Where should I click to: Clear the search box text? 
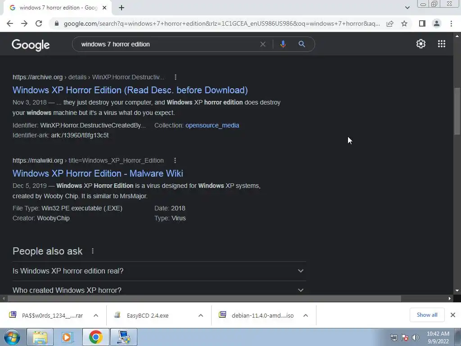263,44
